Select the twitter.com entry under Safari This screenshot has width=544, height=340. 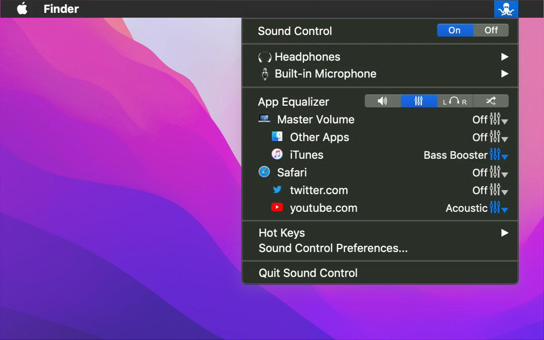tap(319, 190)
